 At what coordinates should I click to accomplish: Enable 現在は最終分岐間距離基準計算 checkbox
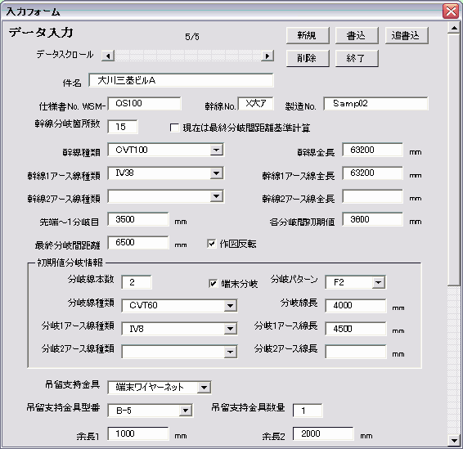click(x=174, y=128)
